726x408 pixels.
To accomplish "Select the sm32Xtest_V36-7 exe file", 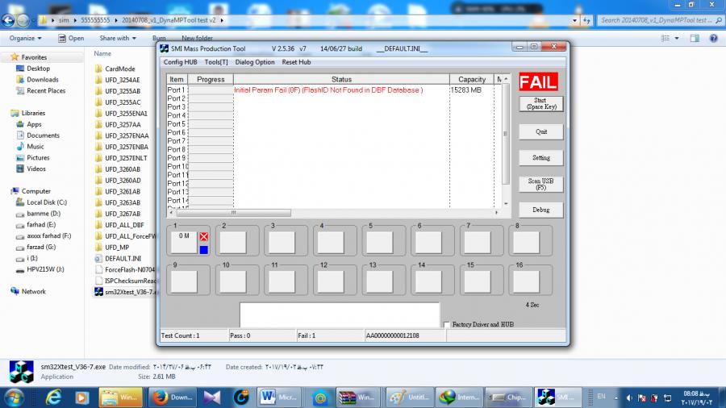I will 126,292.
